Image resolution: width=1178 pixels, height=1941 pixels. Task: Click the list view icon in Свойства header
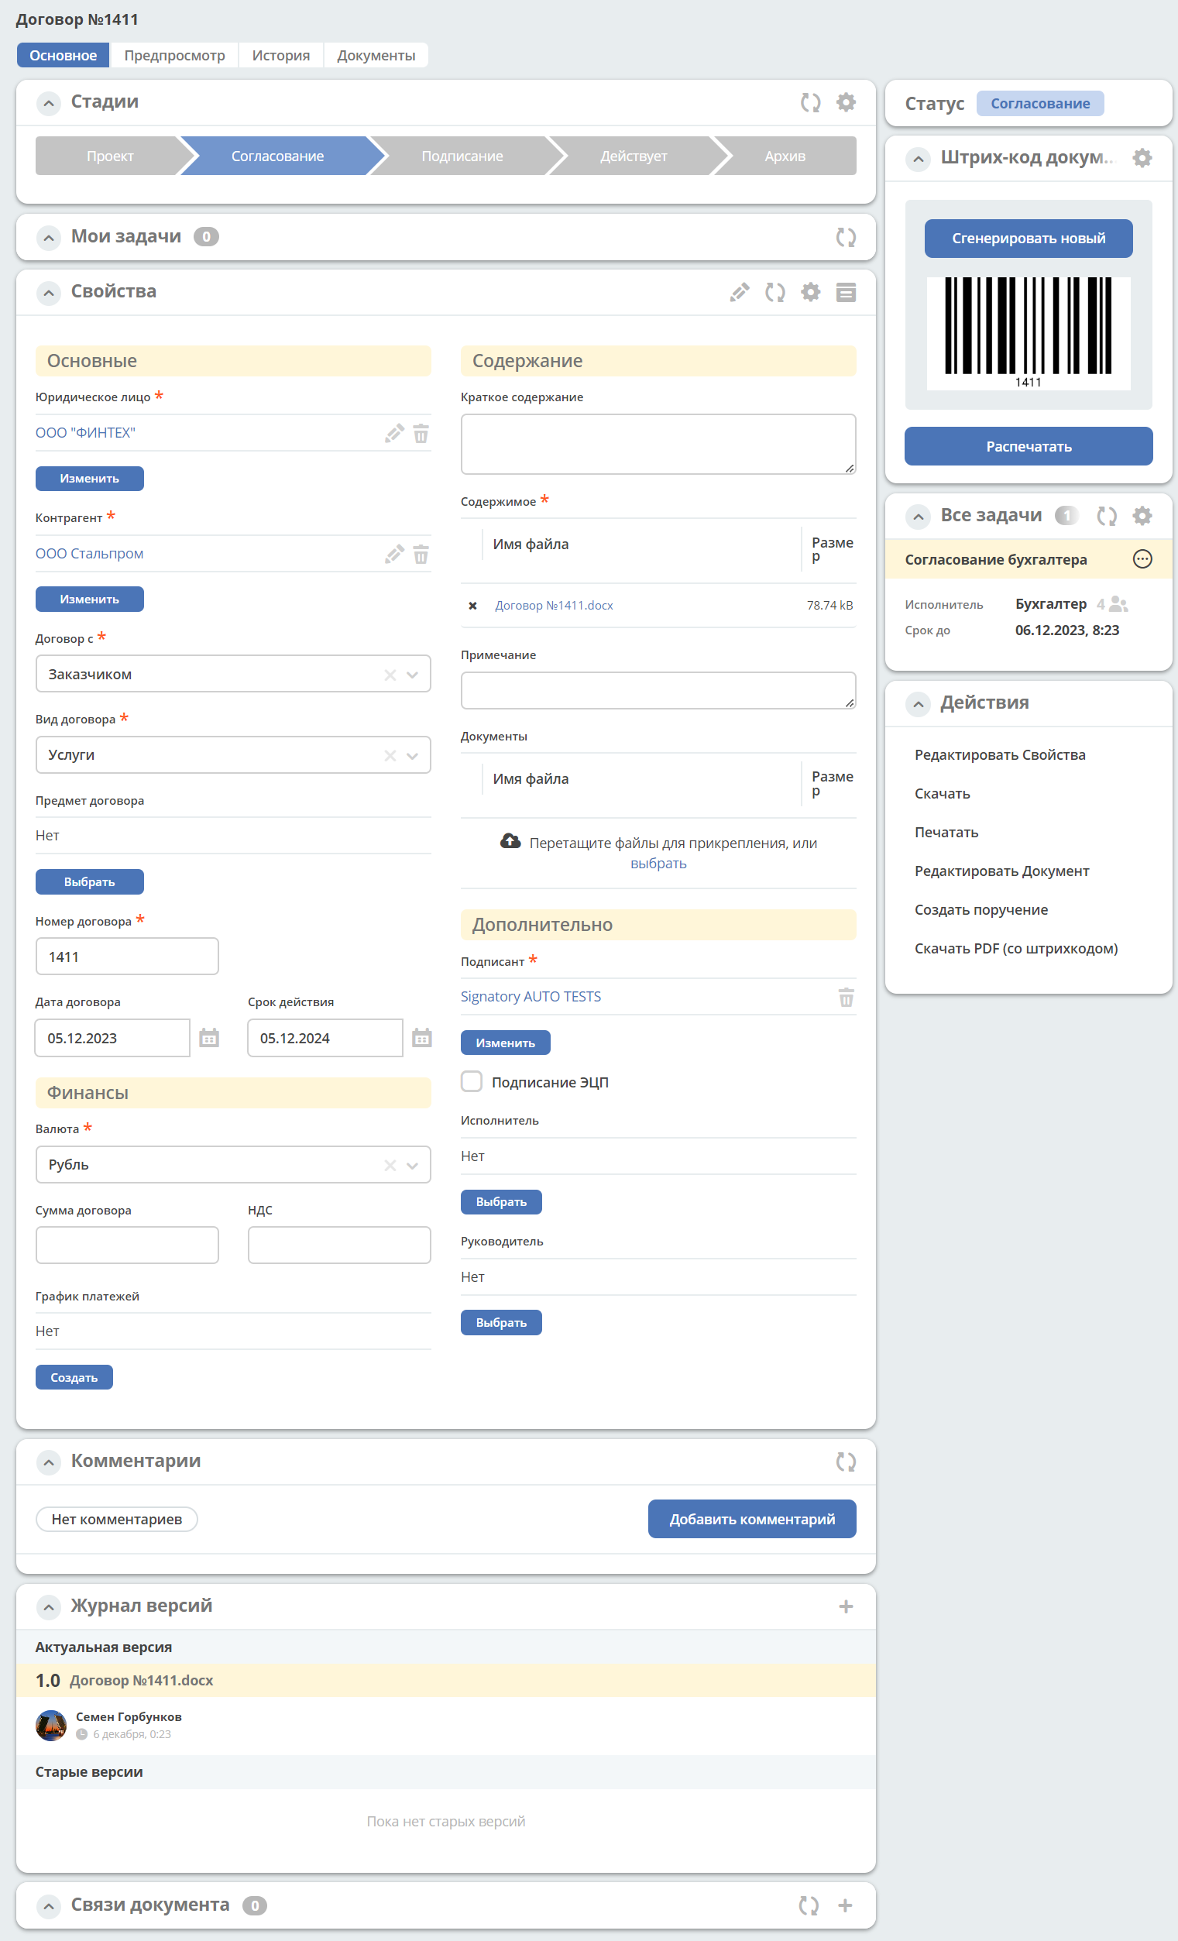click(846, 292)
